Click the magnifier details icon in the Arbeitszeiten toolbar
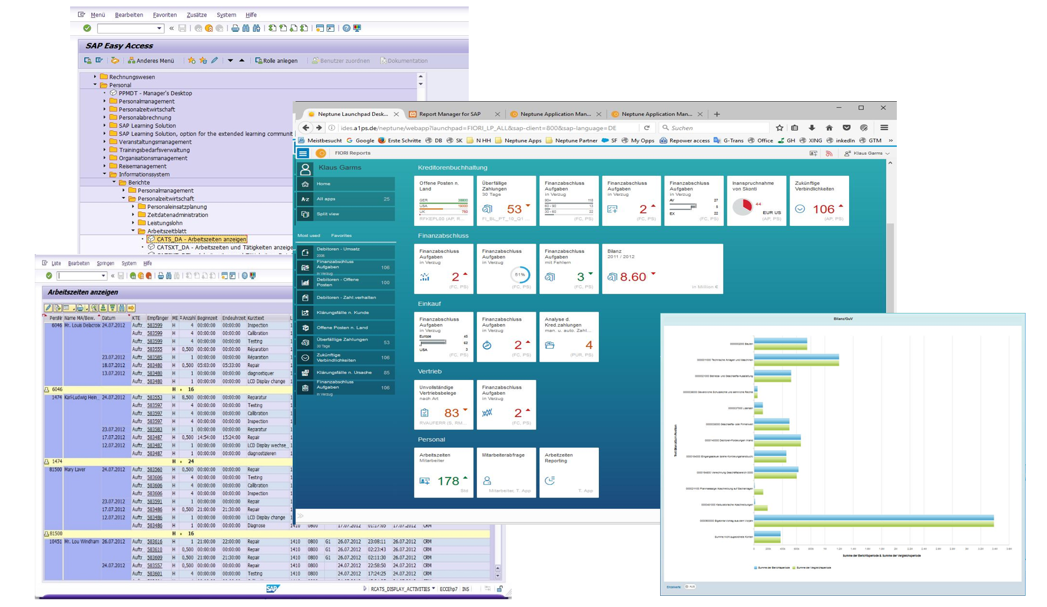Image resolution: width=1047 pixels, height=607 pixels. (94, 308)
